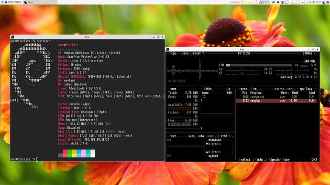Toggle the btop cpu box
Image resolution: width=330 pixels, height=185 pixels.
coord(173,53)
